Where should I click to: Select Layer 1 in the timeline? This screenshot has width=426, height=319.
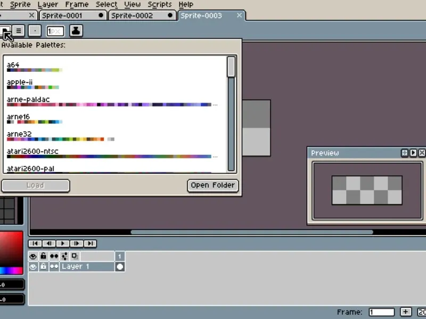[x=87, y=267]
